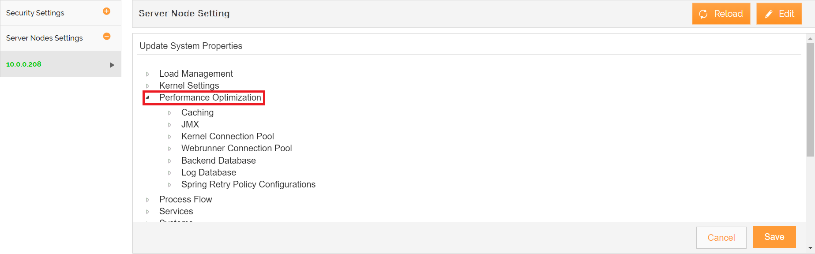Expand the Kernel Settings tree node
815x254 pixels.
pos(148,86)
